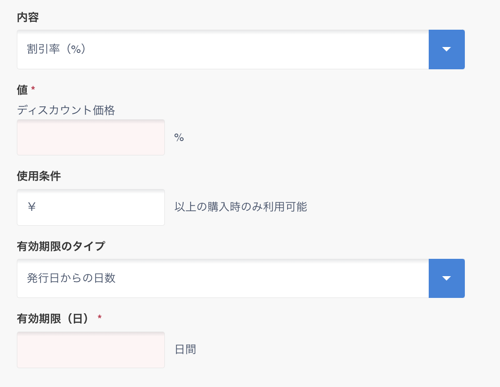Click the 日間 unit label
This screenshot has height=387, width=500.
tap(186, 349)
